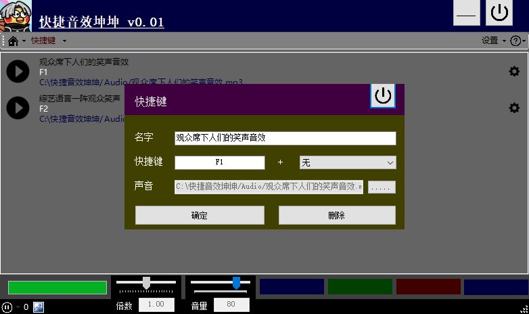Click the image icon in status bar

[39, 307]
